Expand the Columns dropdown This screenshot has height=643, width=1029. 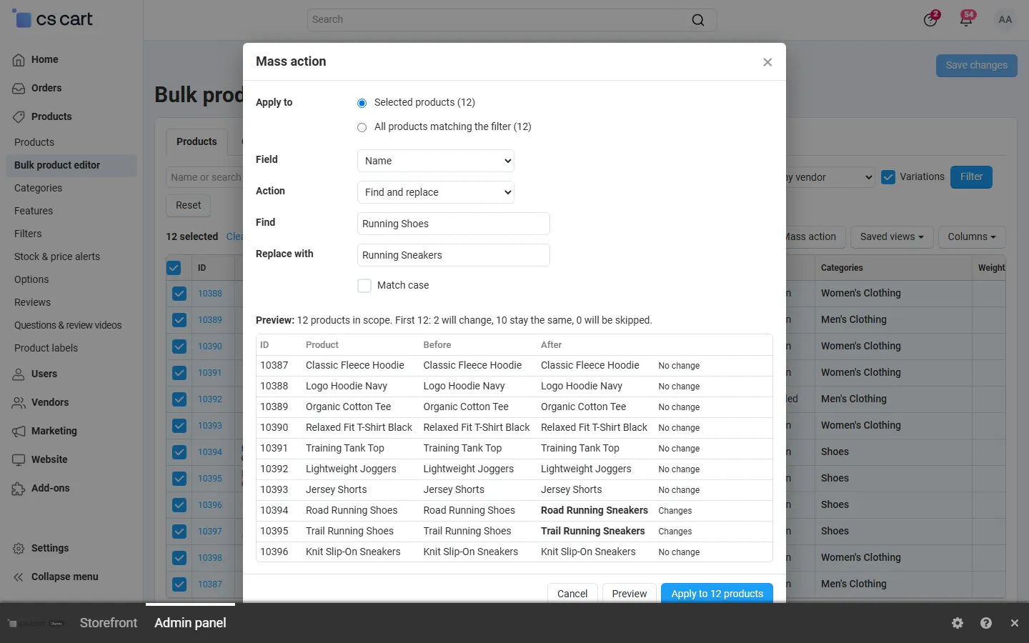[x=972, y=237]
